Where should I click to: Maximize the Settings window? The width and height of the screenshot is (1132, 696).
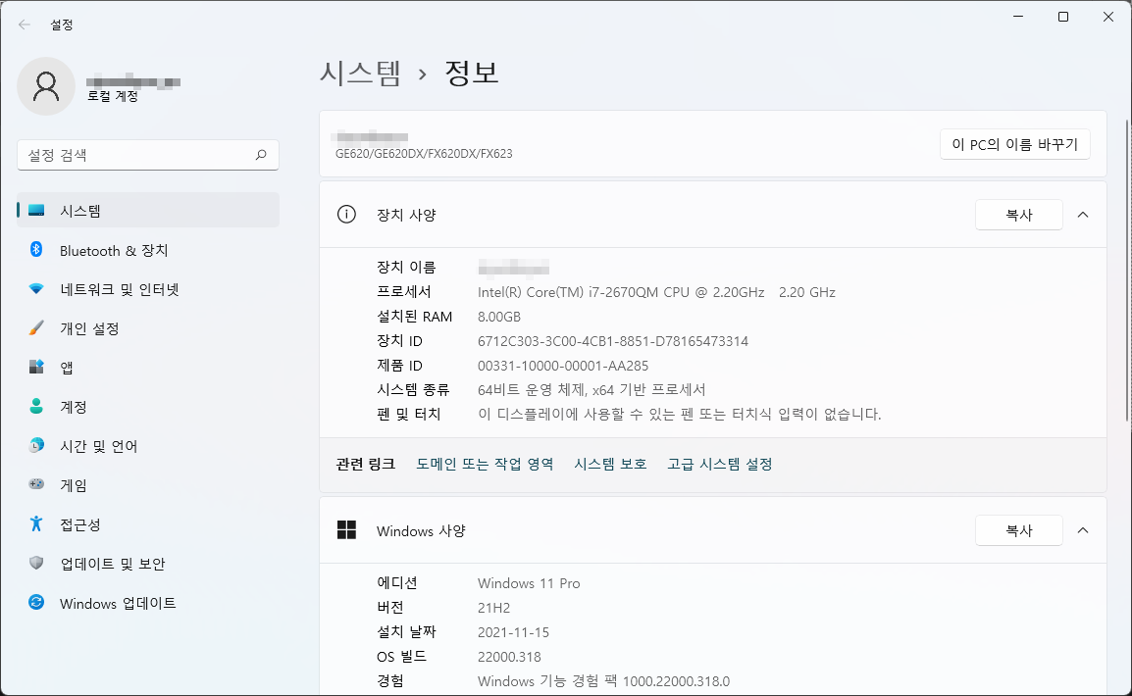click(1062, 17)
